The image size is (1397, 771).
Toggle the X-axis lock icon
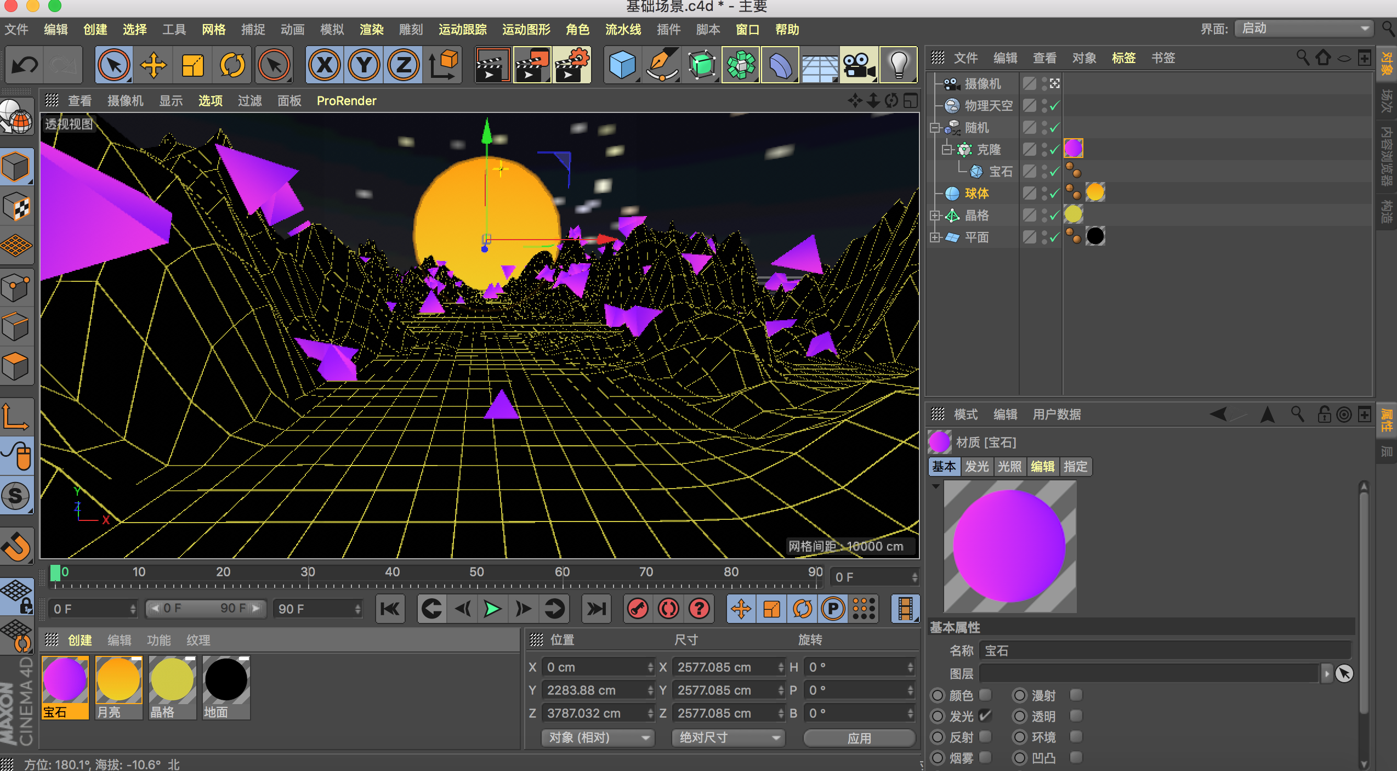pyautogui.click(x=325, y=66)
